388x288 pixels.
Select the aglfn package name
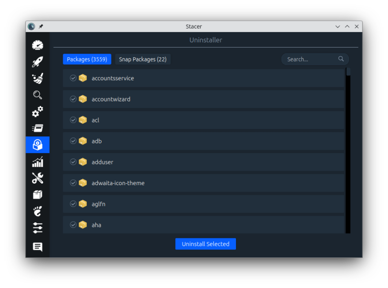pos(98,204)
